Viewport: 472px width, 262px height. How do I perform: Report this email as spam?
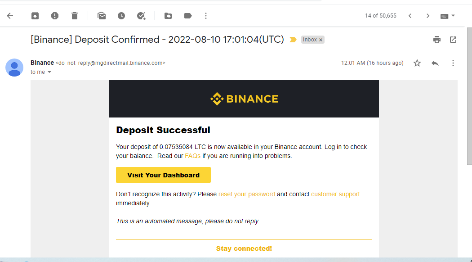click(55, 16)
